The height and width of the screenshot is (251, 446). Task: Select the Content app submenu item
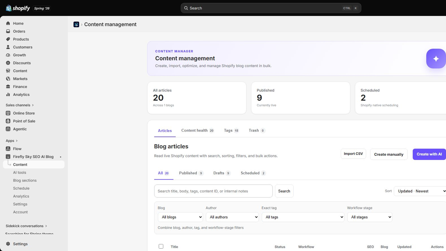click(34, 165)
